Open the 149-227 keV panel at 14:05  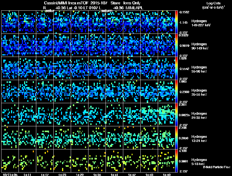[x=10, y=22]
